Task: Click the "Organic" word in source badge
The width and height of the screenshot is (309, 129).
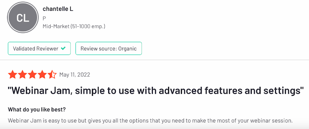Action: (127, 49)
